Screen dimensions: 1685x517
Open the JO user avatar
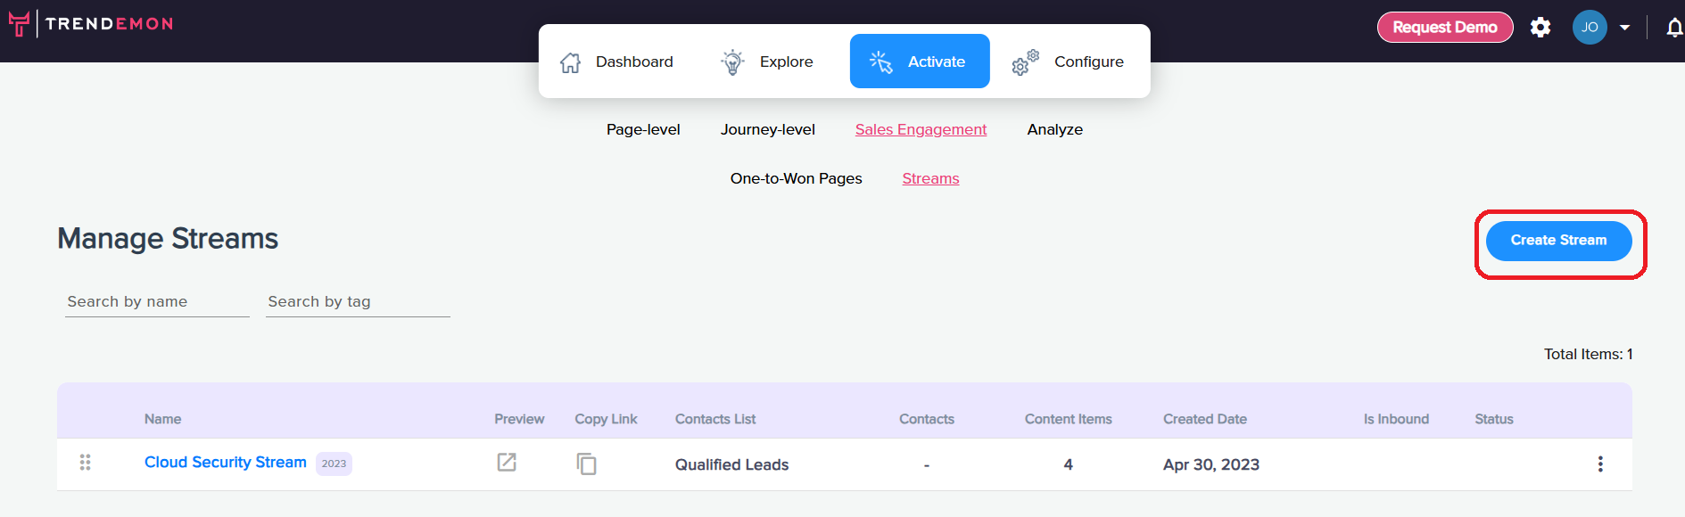coord(1590,28)
